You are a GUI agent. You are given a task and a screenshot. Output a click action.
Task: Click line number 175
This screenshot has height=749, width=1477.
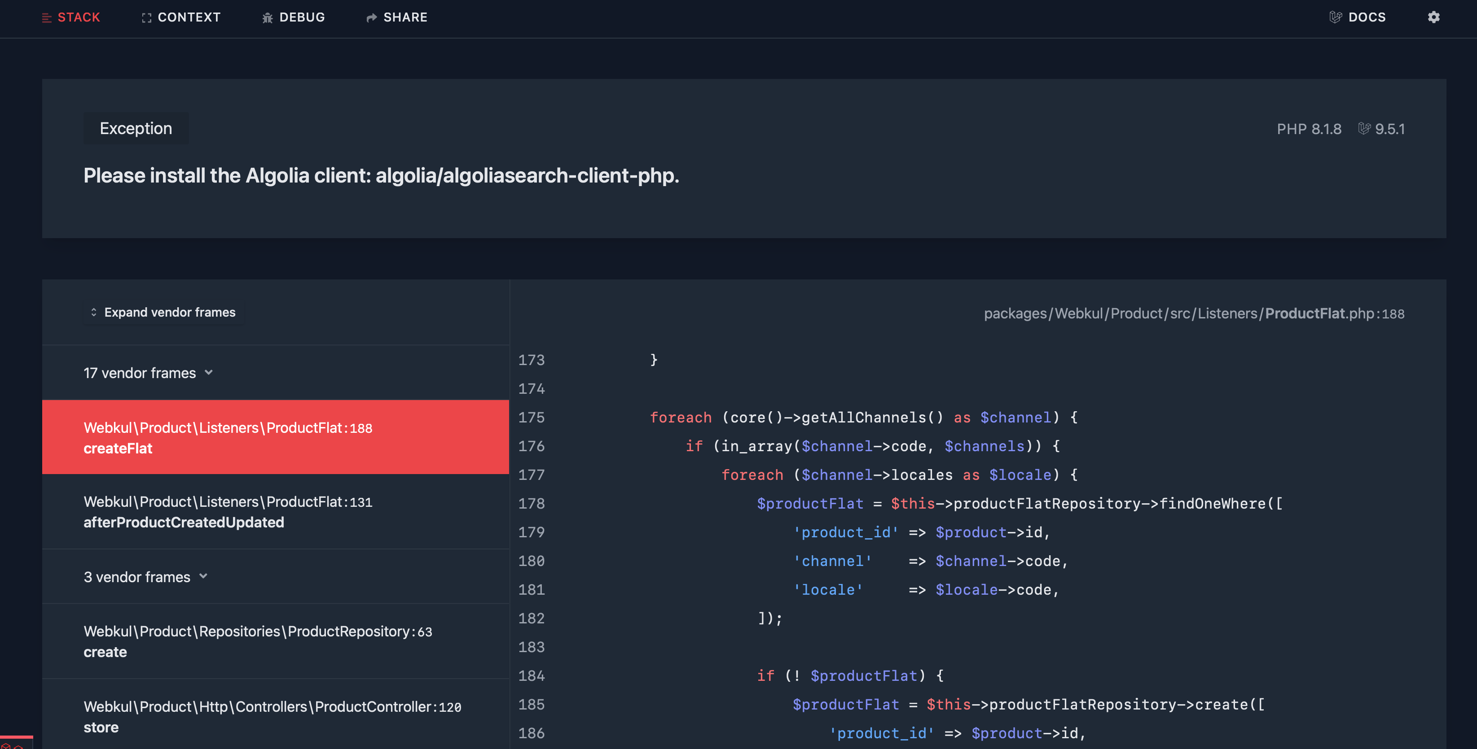pyautogui.click(x=532, y=418)
